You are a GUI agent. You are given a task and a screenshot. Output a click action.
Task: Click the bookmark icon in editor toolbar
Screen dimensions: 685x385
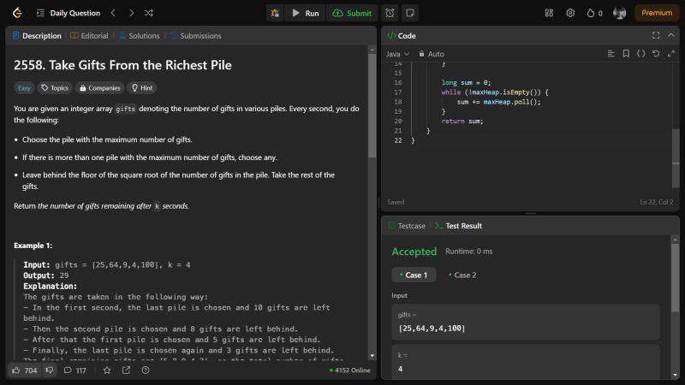(626, 54)
